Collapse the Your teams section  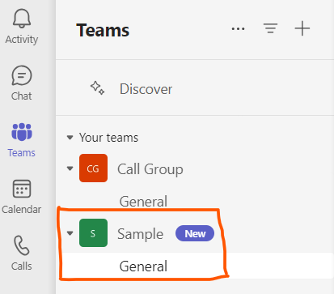(70, 138)
